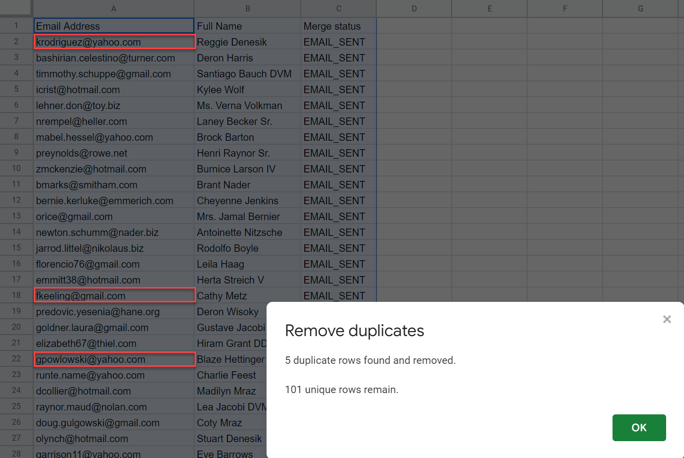Click cell with fkeeling@gmail.com

pyautogui.click(x=114, y=296)
